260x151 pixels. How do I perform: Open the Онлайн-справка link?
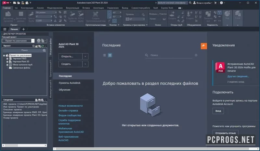pos(68,110)
